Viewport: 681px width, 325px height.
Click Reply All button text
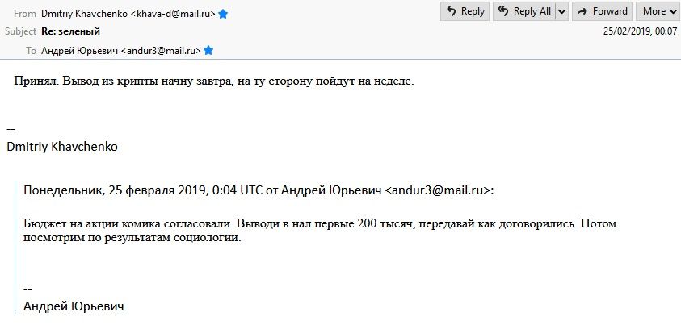click(532, 11)
